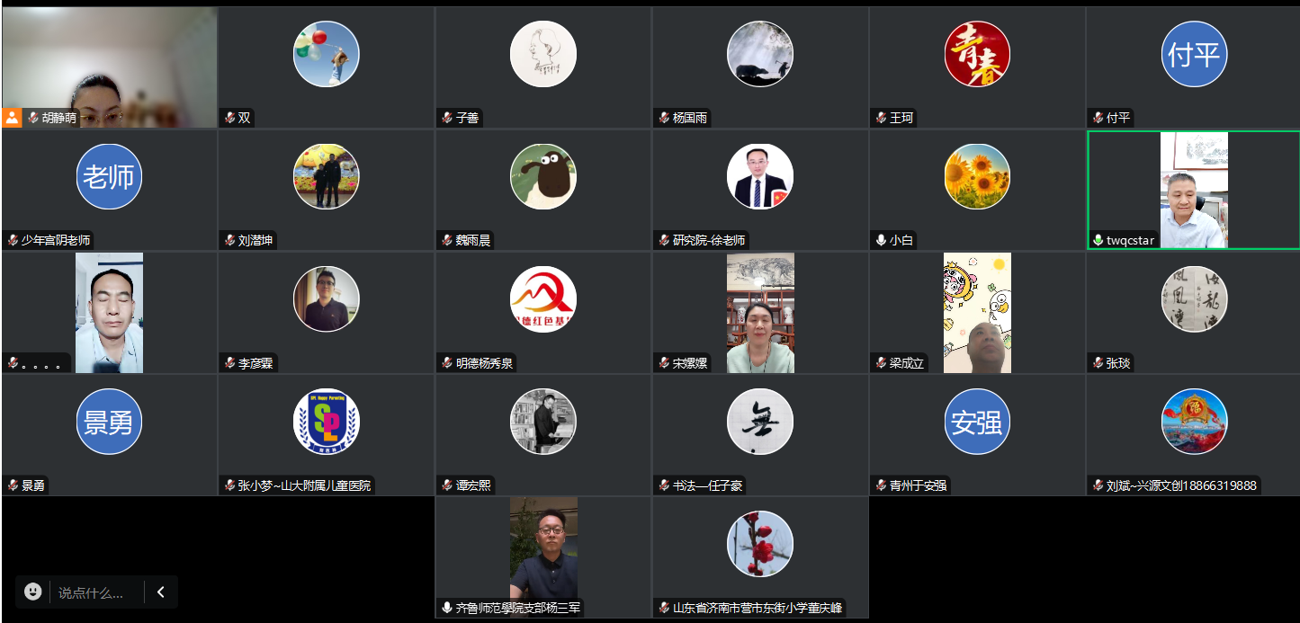Click the 张小梦~山大附属儿童医院 name label
This screenshot has height=623, width=1300.
click(x=304, y=485)
